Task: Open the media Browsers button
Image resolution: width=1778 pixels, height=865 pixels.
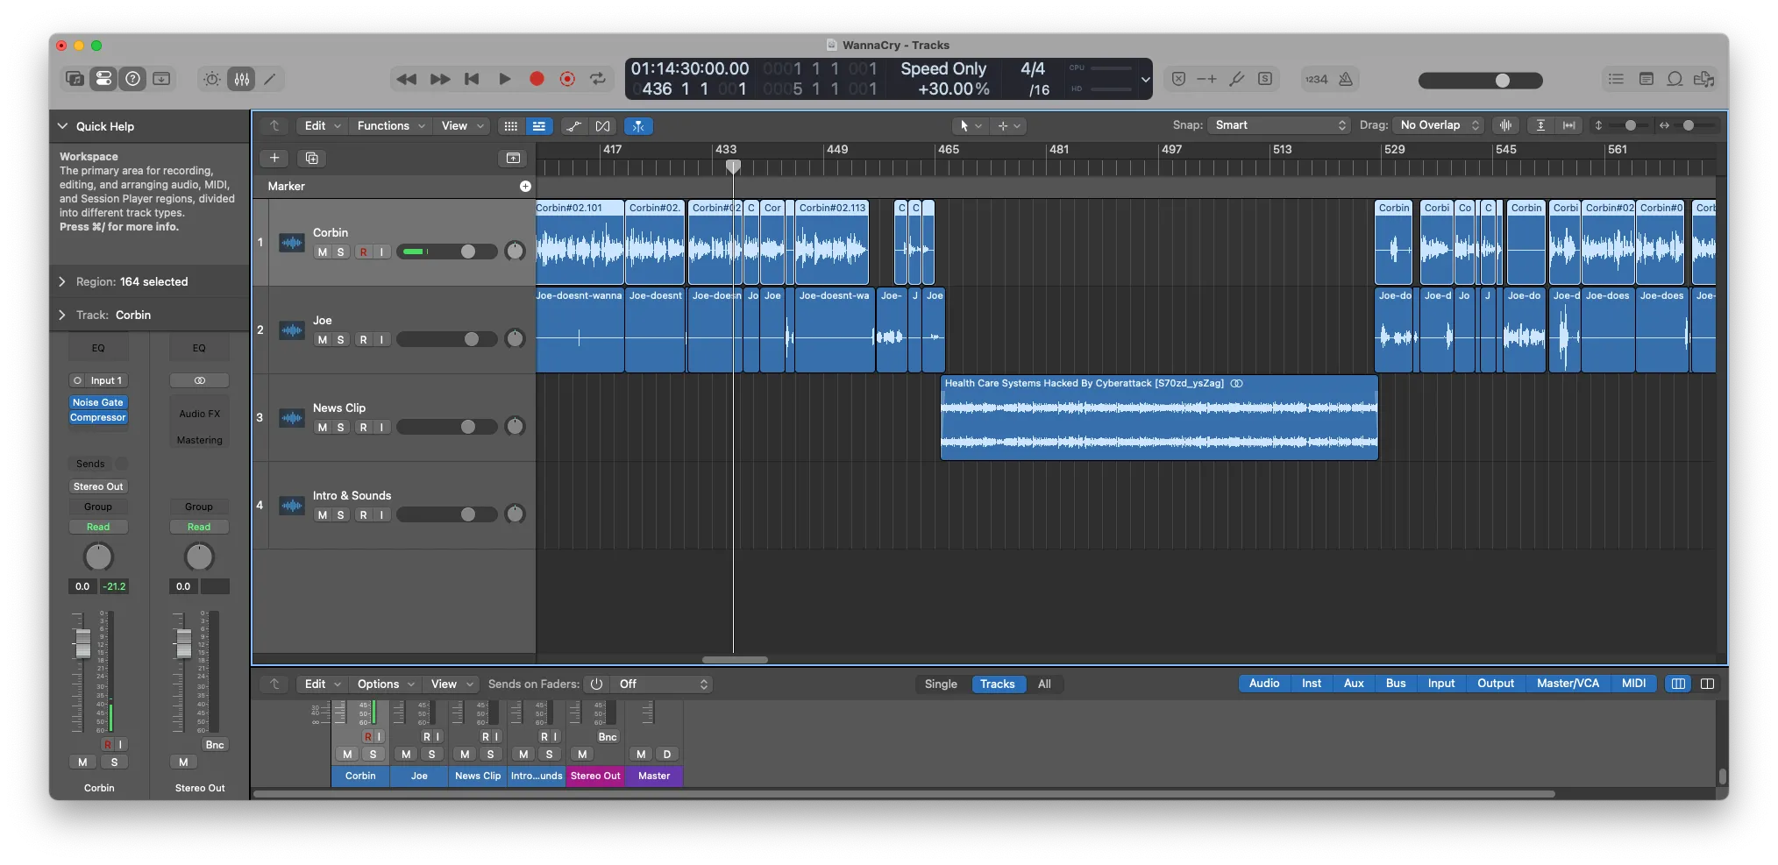Action: (x=1703, y=79)
